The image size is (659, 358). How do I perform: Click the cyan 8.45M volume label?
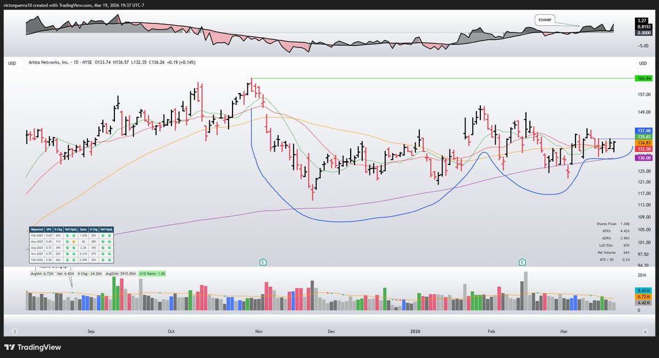pos(644,291)
